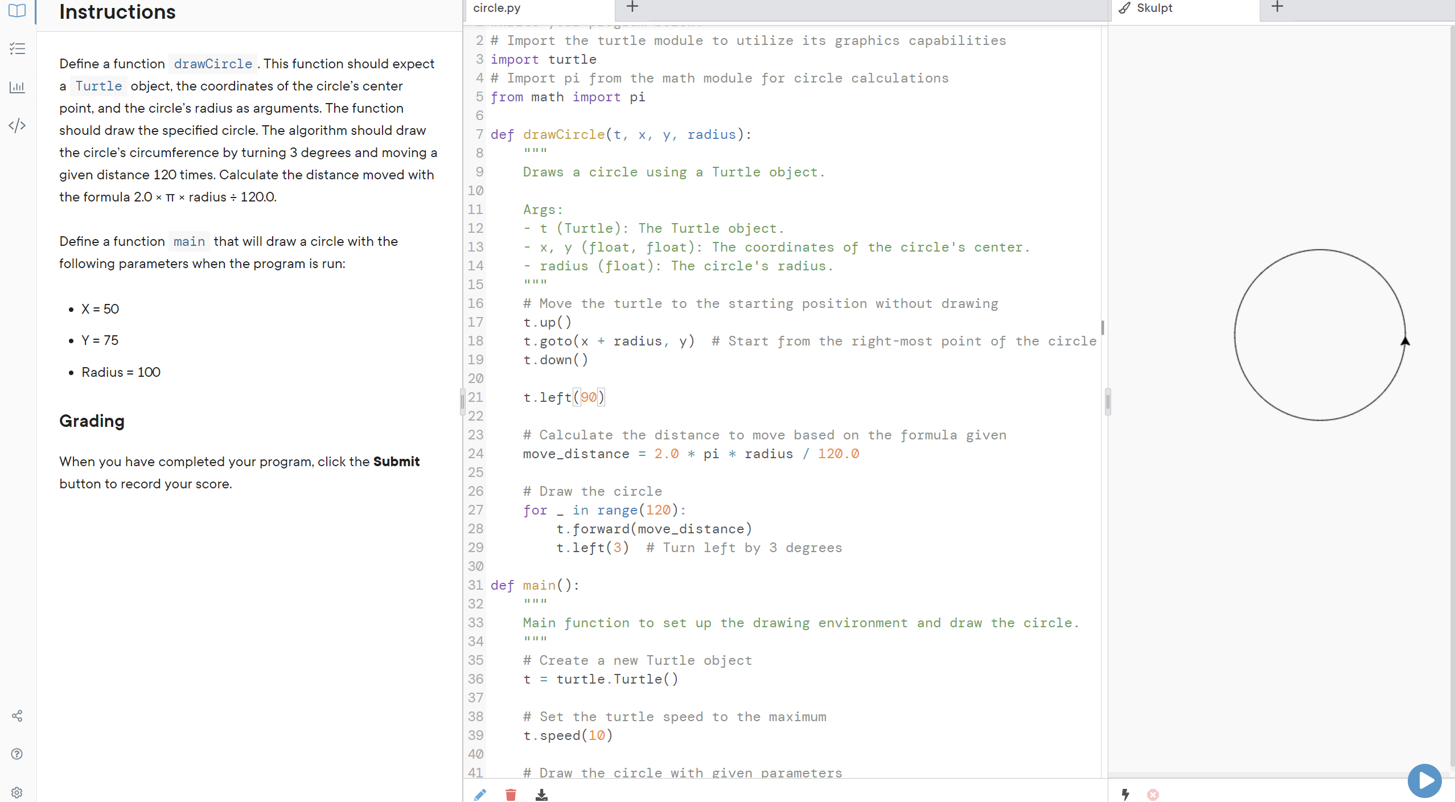Add new tab next to circle.py
Screen dimensions: 1455x802
(632, 7)
